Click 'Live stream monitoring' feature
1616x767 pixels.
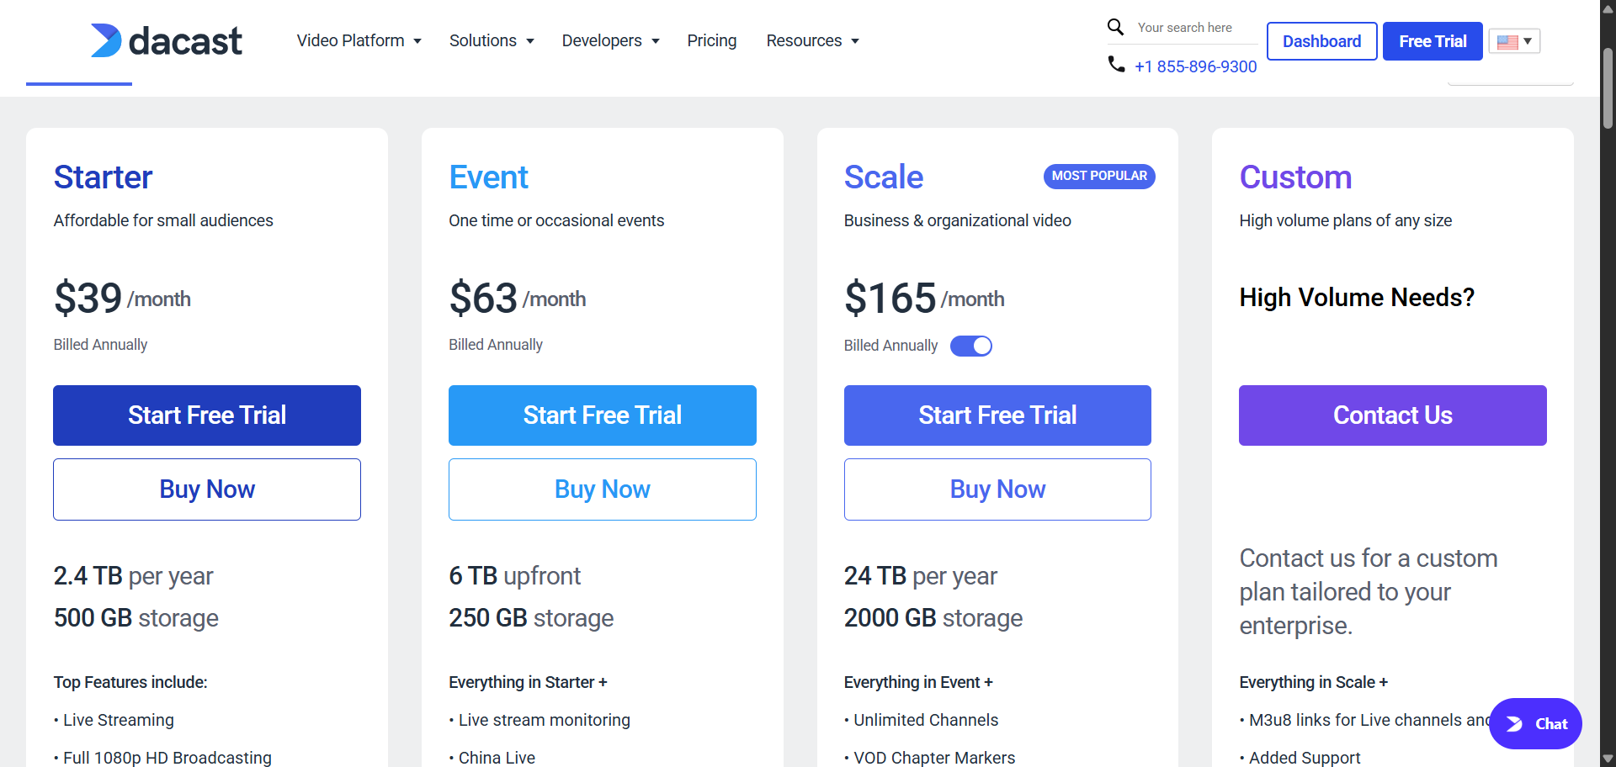point(544,720)
